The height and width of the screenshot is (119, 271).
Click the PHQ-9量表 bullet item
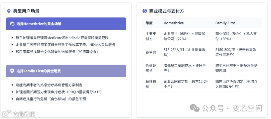click(x=59, y=92)
